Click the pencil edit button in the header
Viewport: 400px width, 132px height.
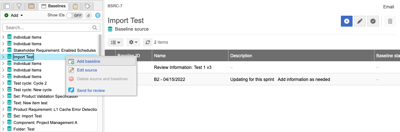coord(360,21)
